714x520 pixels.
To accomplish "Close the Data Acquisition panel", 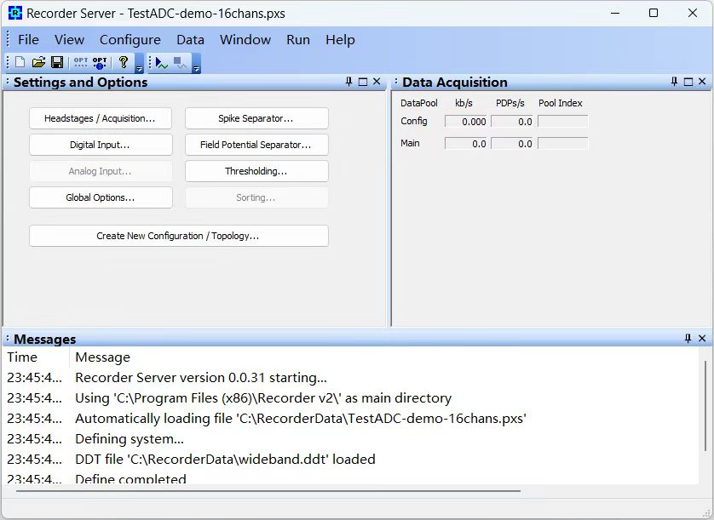I will [x=702, y=82].
